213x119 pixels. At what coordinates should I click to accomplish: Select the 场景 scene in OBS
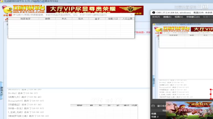(x=154, y=114)
